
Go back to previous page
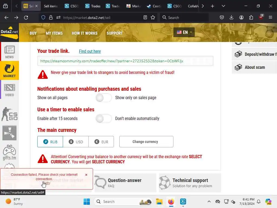point(6,18)
